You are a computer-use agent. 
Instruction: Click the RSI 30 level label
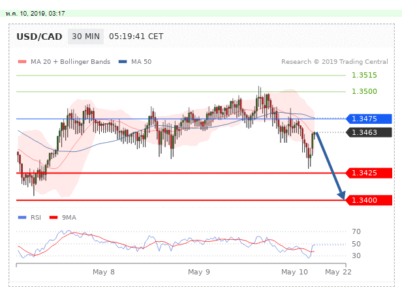click(356, 256)
